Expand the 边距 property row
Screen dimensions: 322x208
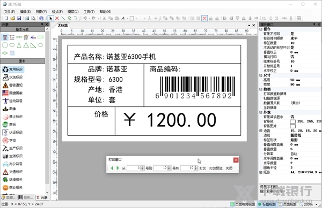[261, 130]
